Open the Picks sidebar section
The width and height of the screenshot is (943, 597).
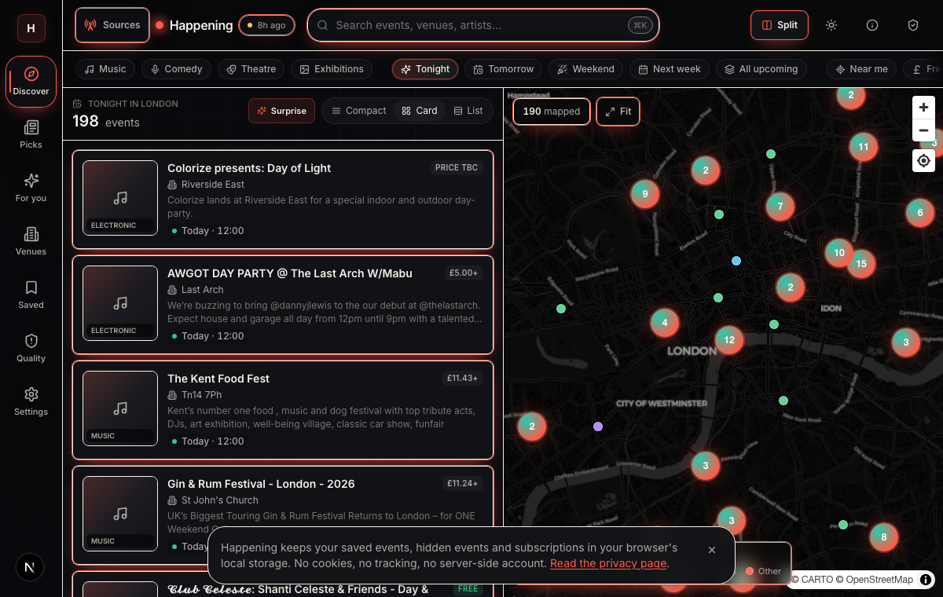point(31,135)
